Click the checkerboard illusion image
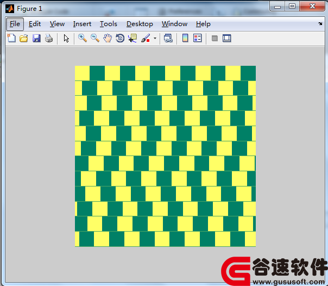328x286 pixels. pos(165,156)
